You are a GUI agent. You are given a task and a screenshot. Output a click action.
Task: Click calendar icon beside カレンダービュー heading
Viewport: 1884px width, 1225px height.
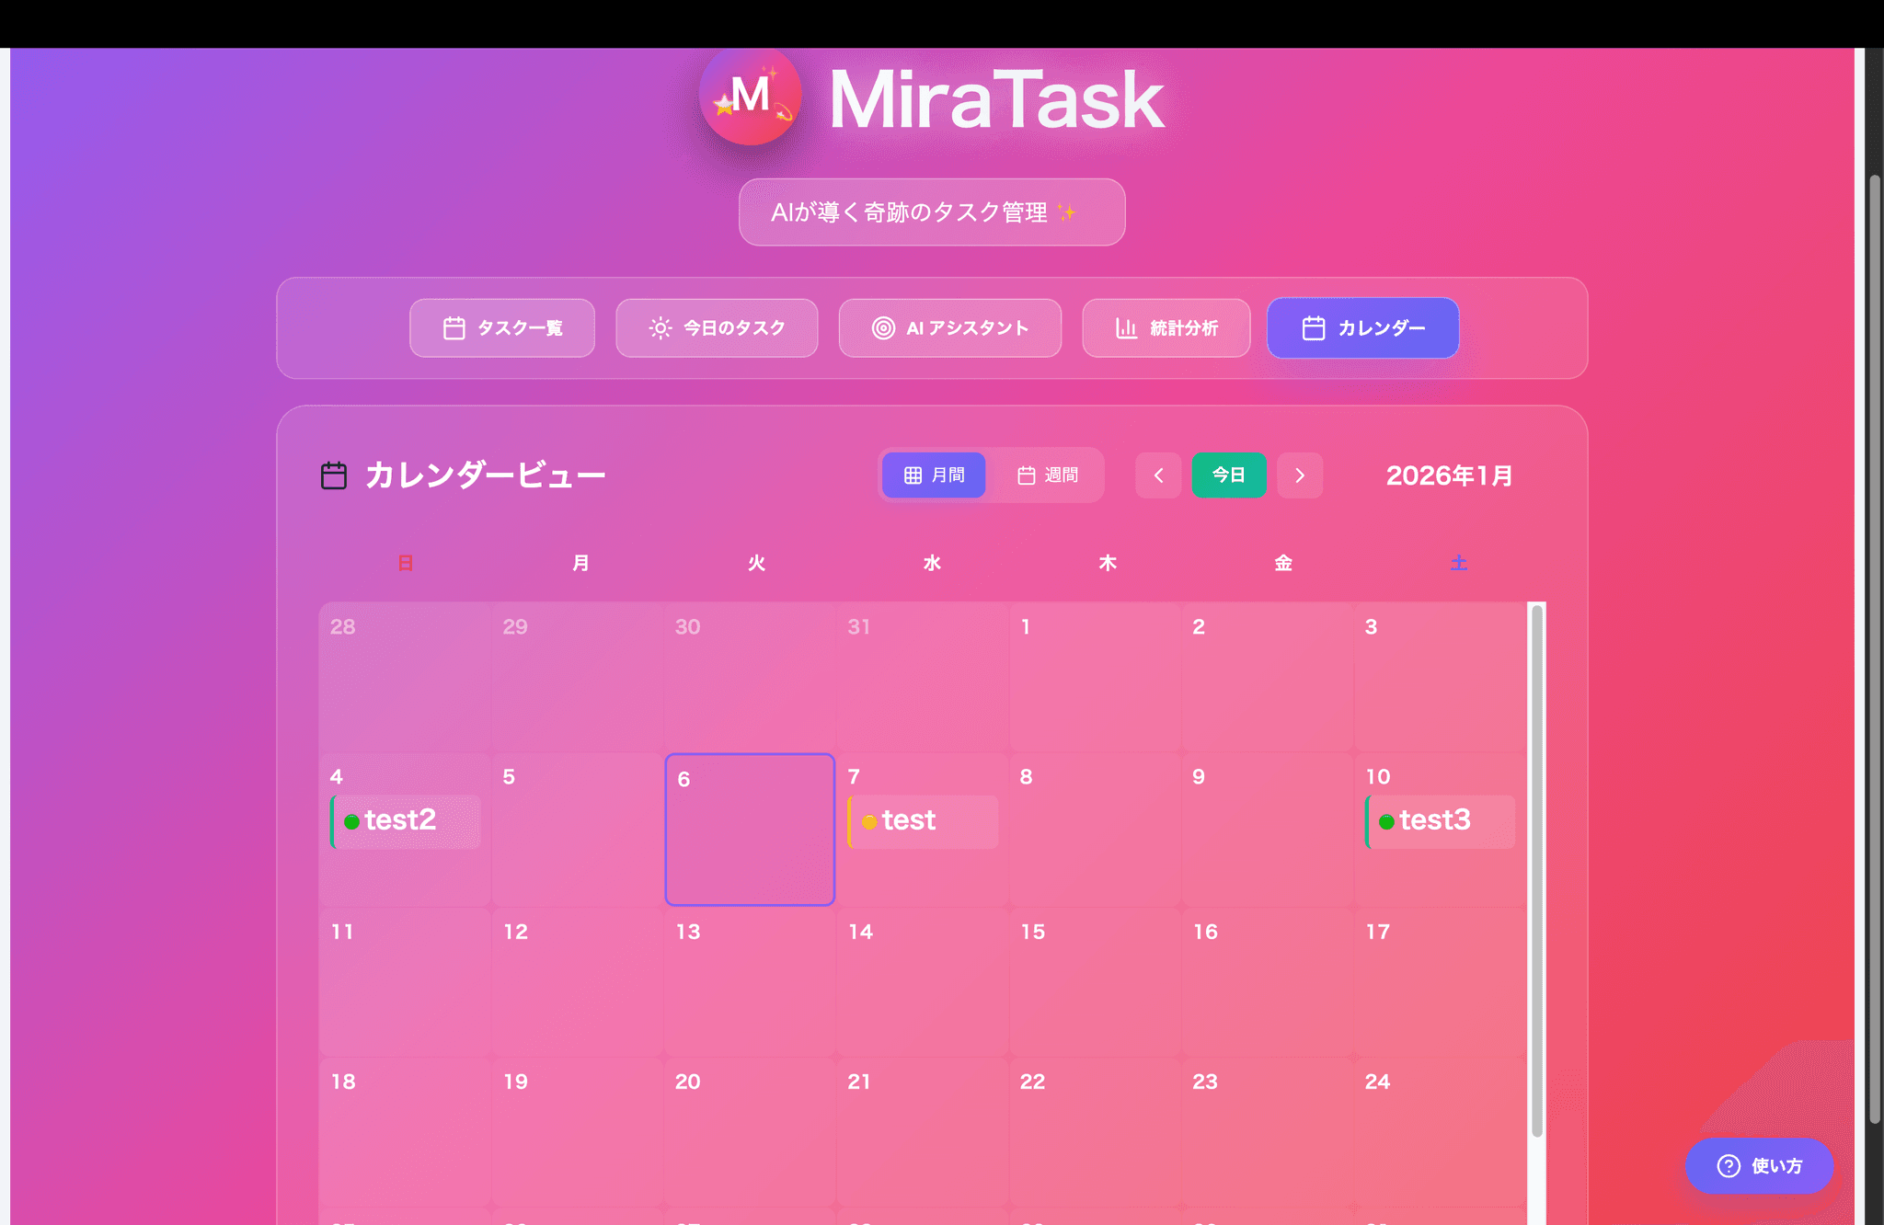[x=334, y=475]
